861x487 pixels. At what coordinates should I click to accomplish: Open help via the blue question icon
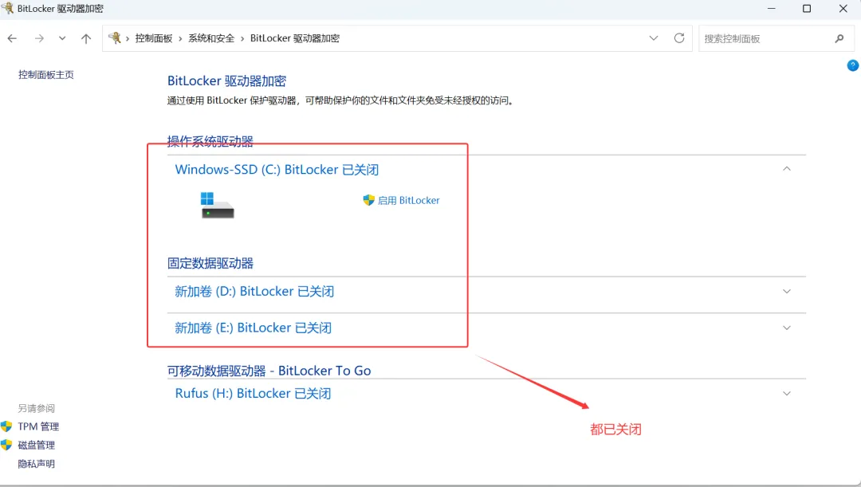point(853,65)
